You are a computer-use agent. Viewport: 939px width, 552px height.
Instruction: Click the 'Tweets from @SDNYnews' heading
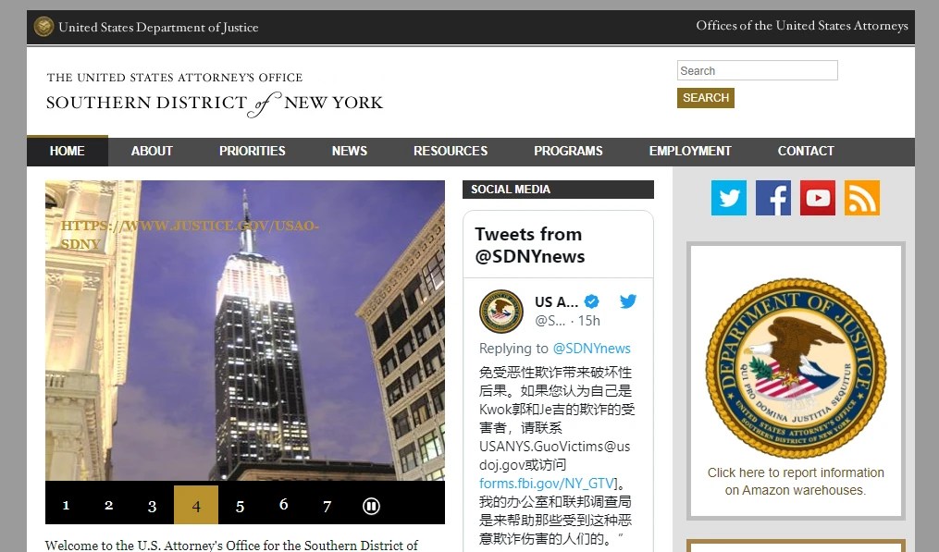click(x=530, y=245)
